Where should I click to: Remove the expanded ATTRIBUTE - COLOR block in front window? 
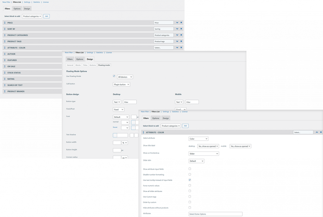pos(321,132)
